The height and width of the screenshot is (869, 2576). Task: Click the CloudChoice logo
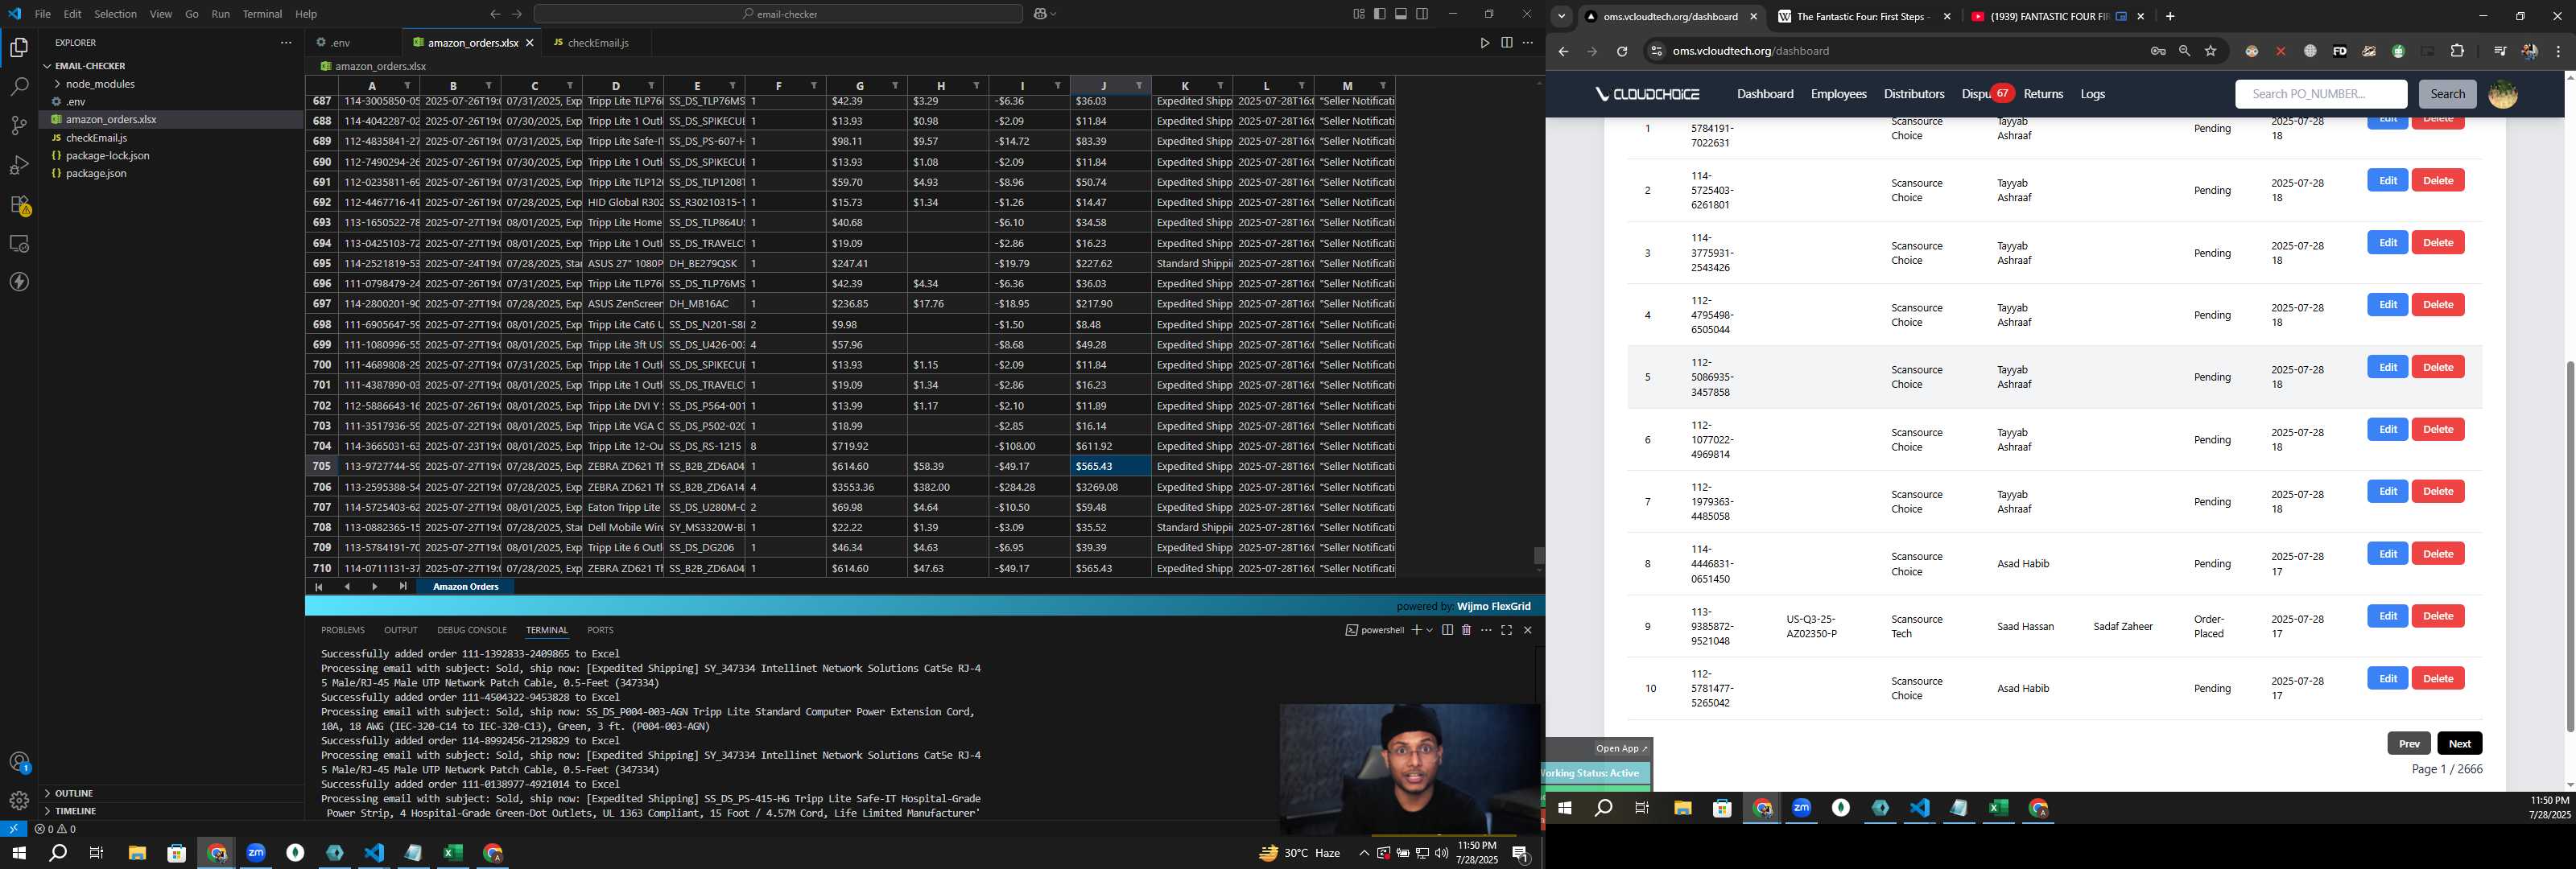(x=1647, y=94)
